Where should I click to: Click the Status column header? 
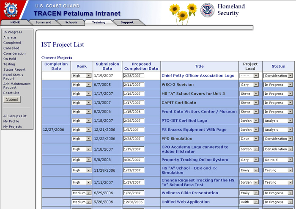[278, 66]
